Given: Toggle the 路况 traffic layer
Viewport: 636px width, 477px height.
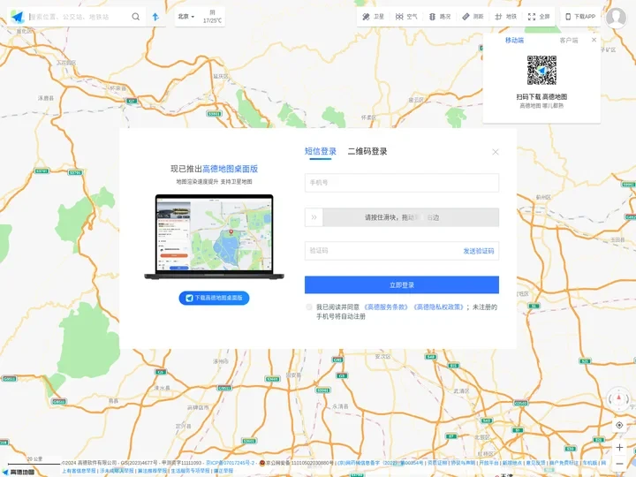Looking at the screenshot, I should coord(440,17).
